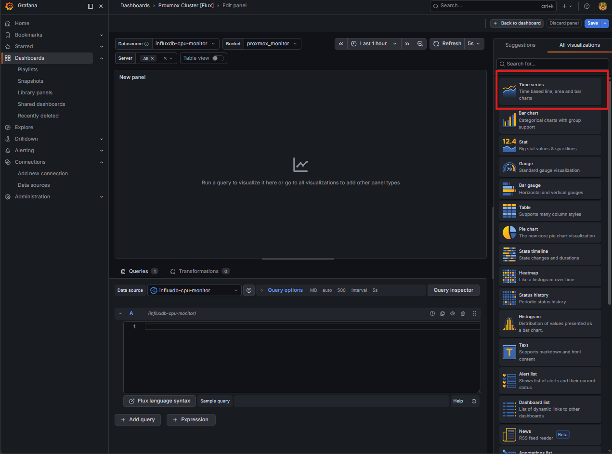Switch to the All visualizations tab
The width and height of the screenshot is (612, 454).
(x=580, y=45)
